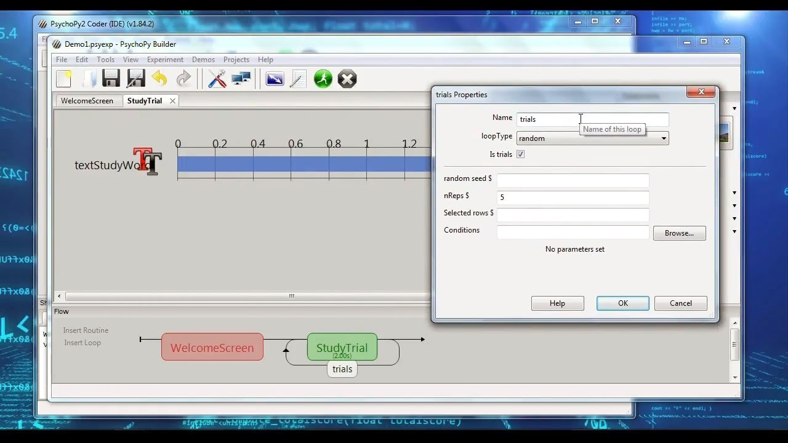Compile the experiment script

click(298, 79)
